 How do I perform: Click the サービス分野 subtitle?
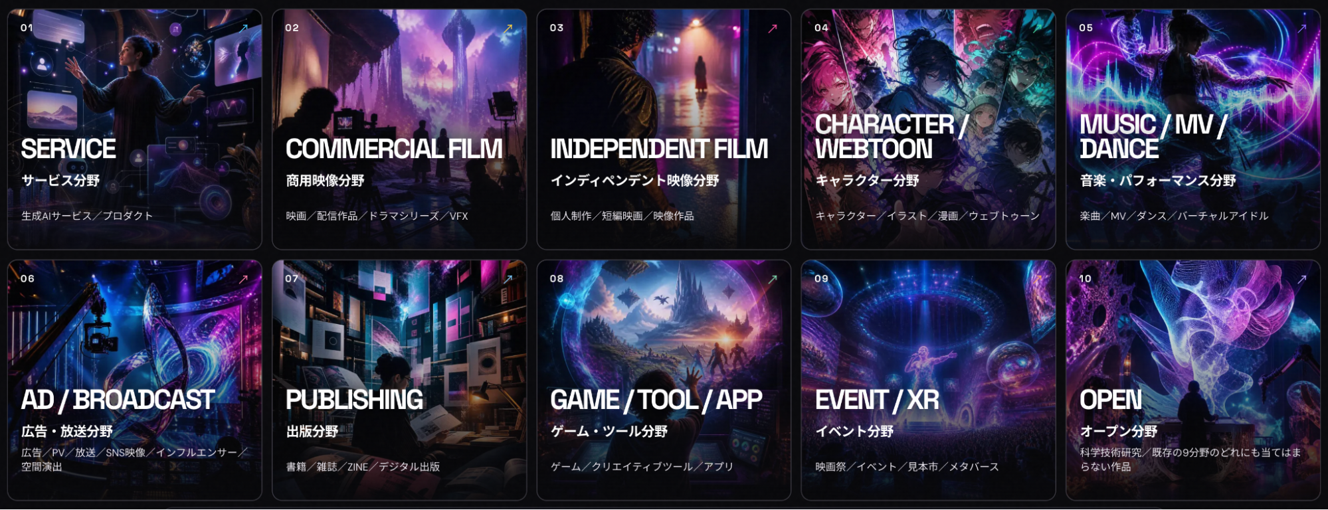[60, 181]
